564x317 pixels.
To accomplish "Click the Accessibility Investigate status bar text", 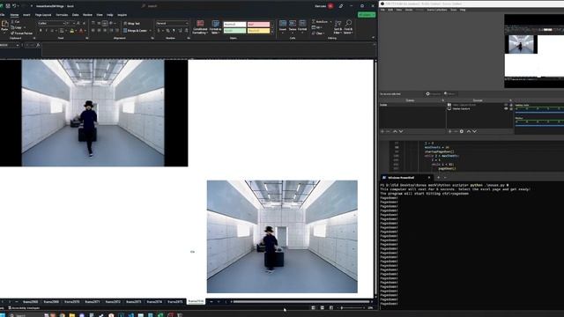I will (x=24, y=308).
